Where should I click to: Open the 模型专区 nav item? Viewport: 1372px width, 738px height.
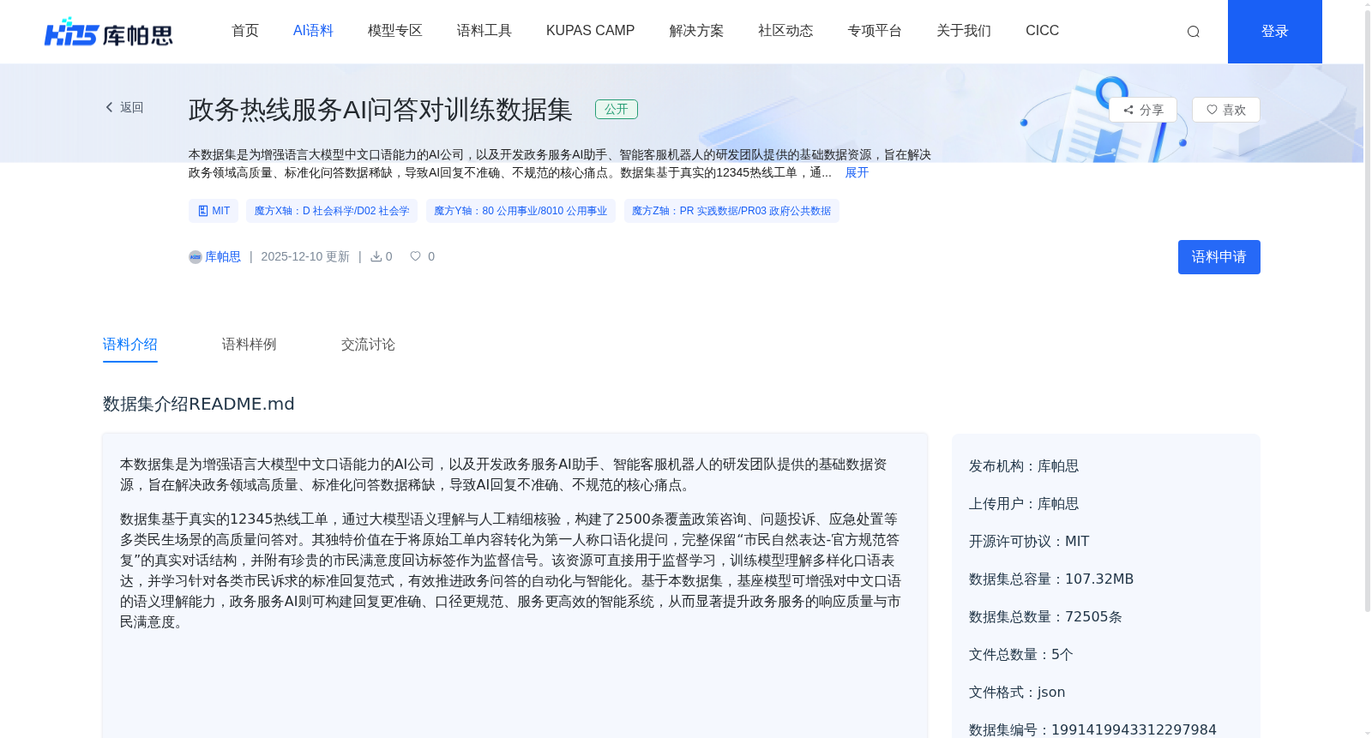click(x=395, y=31)
